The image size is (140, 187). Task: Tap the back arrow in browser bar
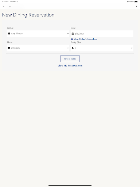point(4,7)
